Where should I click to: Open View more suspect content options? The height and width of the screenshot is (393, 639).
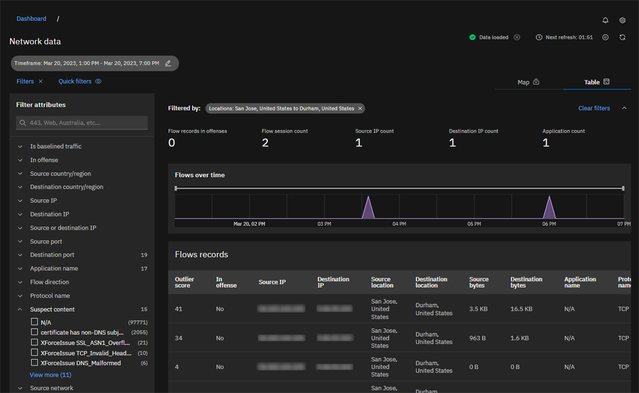pyautogui.click(x=50, y=374)
